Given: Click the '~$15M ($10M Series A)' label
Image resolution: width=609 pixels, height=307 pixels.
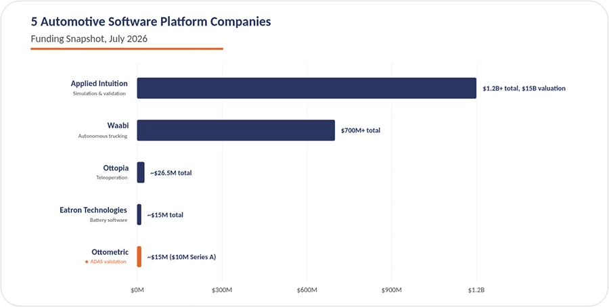Looking at the screenshot, I should [x=181, y=257].
